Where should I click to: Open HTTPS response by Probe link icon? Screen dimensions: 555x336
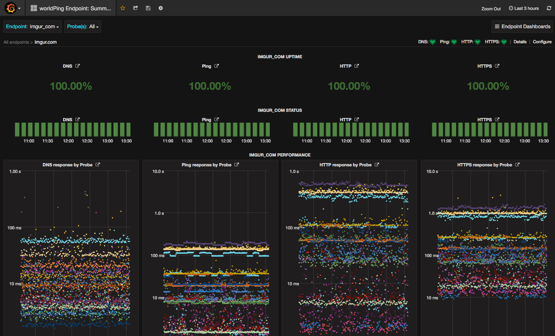point(517,164)
